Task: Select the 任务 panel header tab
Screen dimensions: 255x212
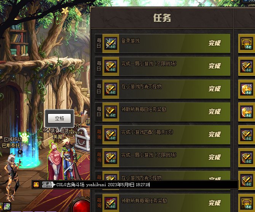Action: [x=162, y=18]
